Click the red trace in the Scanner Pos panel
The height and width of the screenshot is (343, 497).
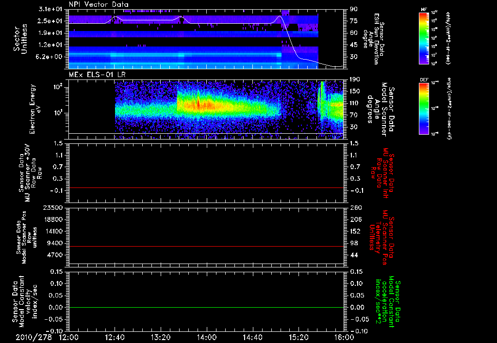pos(206,246)
